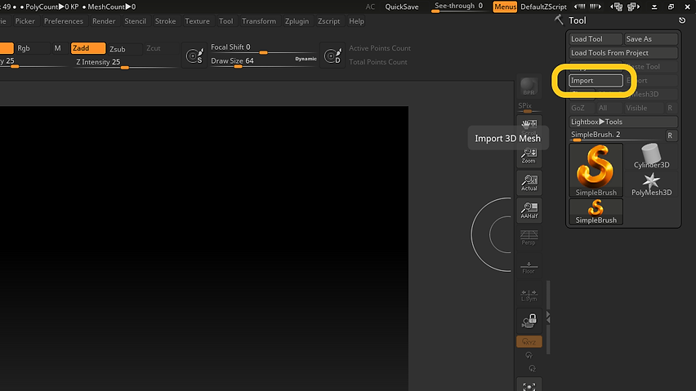Click the camera lock icon
This screenshot has width=696, height=391.
pyautogui.click(x=529, y=321)
